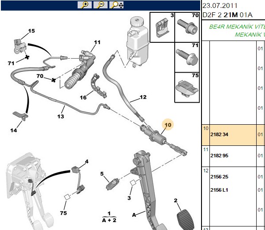Select callout number 16 clip label
265x230 pixels.
point(83,97)
